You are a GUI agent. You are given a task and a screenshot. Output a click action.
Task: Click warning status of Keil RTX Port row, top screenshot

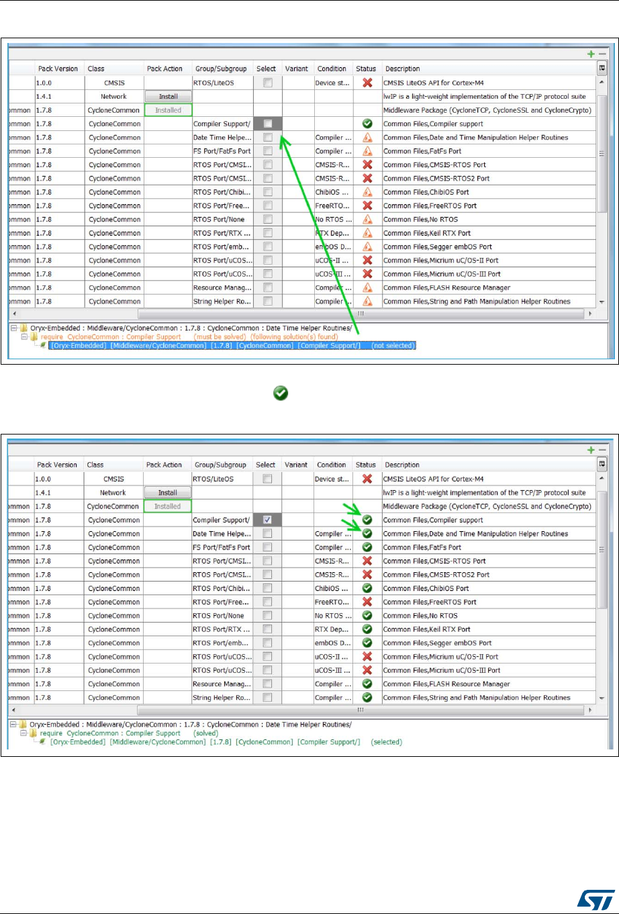[x=367, y=233]
